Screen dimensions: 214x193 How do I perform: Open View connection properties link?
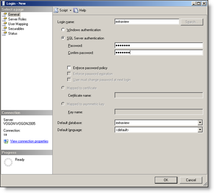coord(29,141)
